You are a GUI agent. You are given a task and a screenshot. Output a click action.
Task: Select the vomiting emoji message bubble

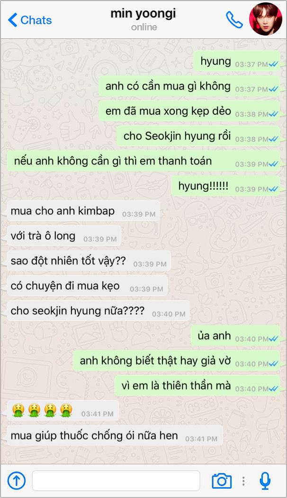(63, 411)
